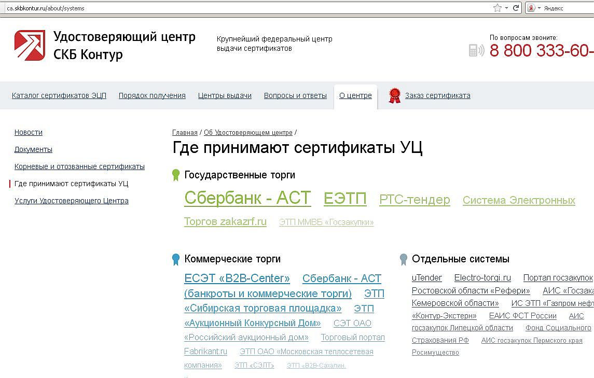Screen dimensions: 594x378
Task: Open Корневые и отозванные сертификаты link
Action: click(79, 166)
